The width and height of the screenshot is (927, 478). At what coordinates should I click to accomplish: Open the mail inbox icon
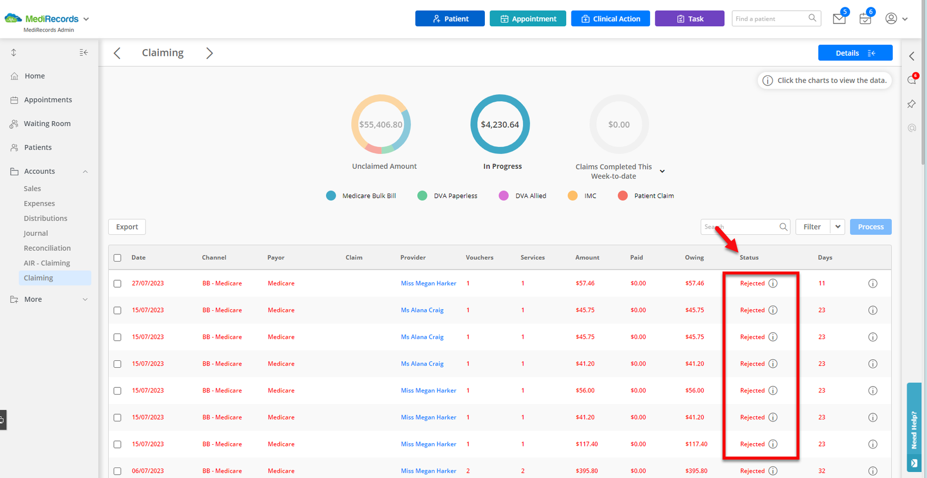click(839, 19)
